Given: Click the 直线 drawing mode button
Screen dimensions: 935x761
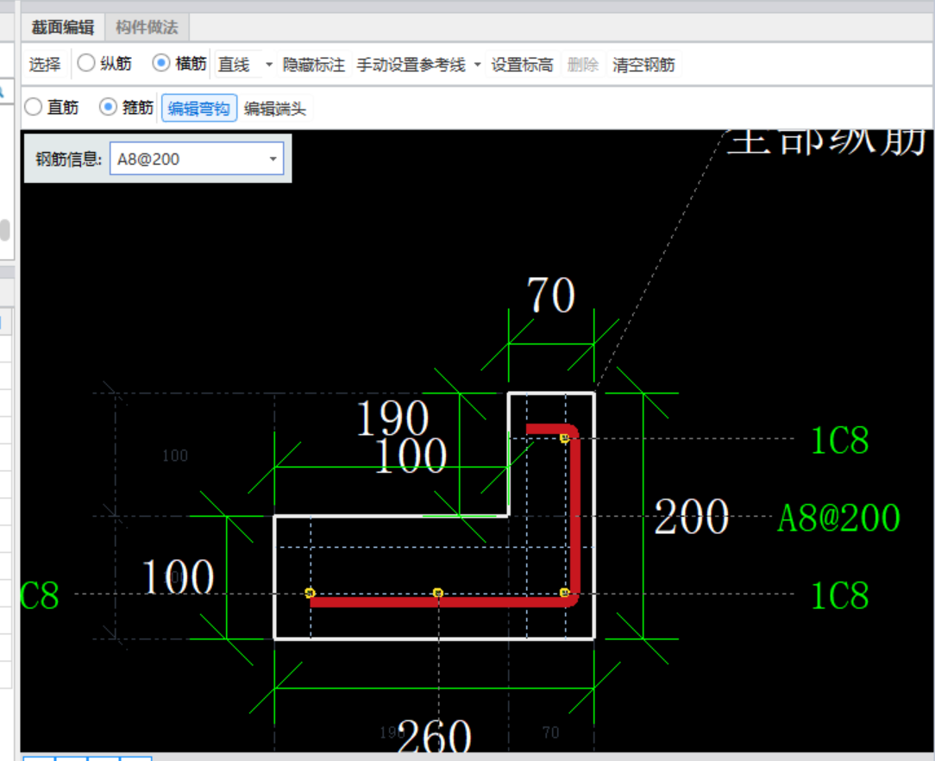Looking at the screenshot, I should [235, 65].
